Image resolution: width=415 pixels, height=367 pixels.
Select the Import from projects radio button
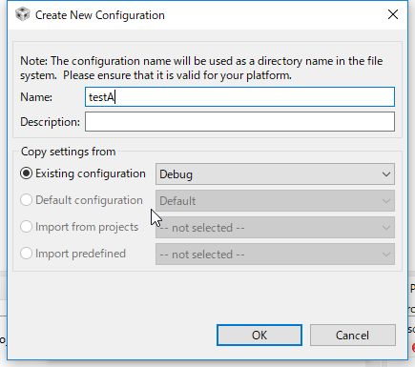[26, 227]
